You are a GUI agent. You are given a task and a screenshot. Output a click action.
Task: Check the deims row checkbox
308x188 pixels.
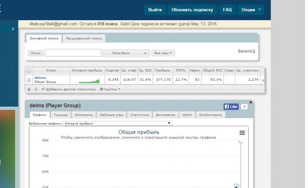click(29, 80)
